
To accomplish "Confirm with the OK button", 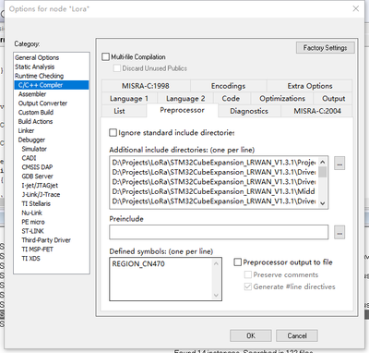I will pos(251,335).
